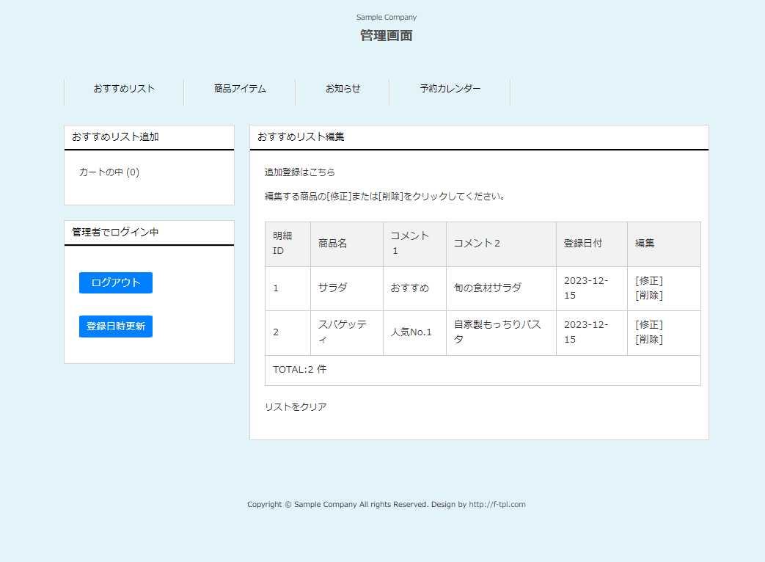Click the ログアウト button
Image resolution: width=765 pixels, height=562 pixels.
point(115,282)
